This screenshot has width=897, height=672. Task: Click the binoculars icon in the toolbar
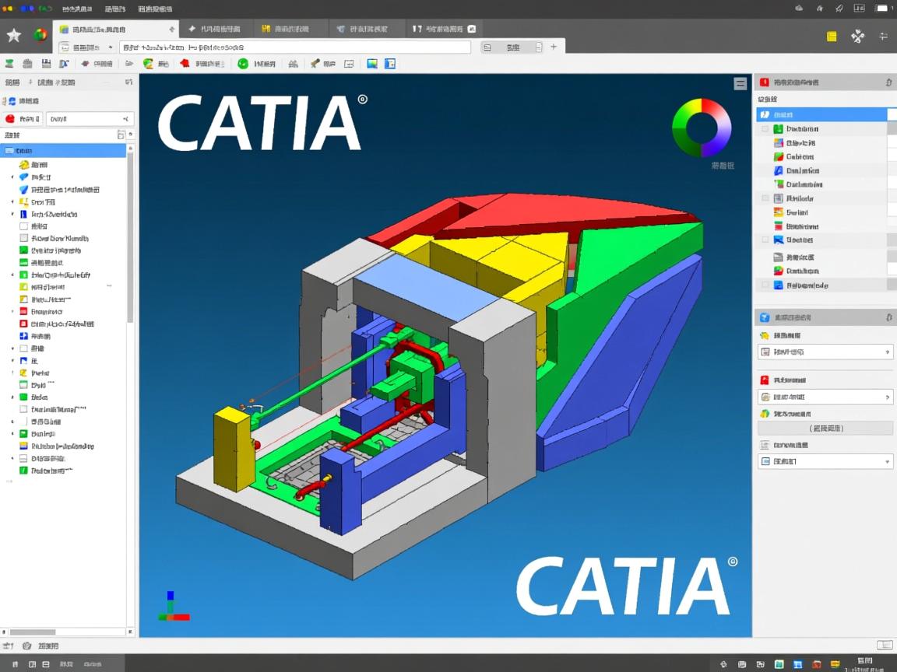tap(293, 64)
